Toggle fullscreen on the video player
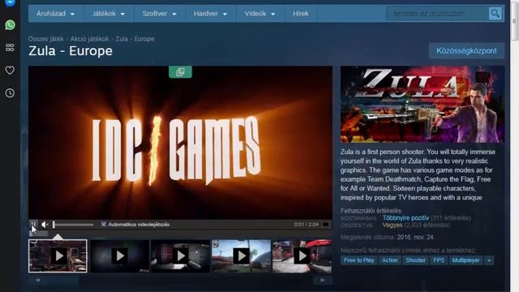Image resolution: width=519 pixels, height=292 pixels. pos(326,225)
